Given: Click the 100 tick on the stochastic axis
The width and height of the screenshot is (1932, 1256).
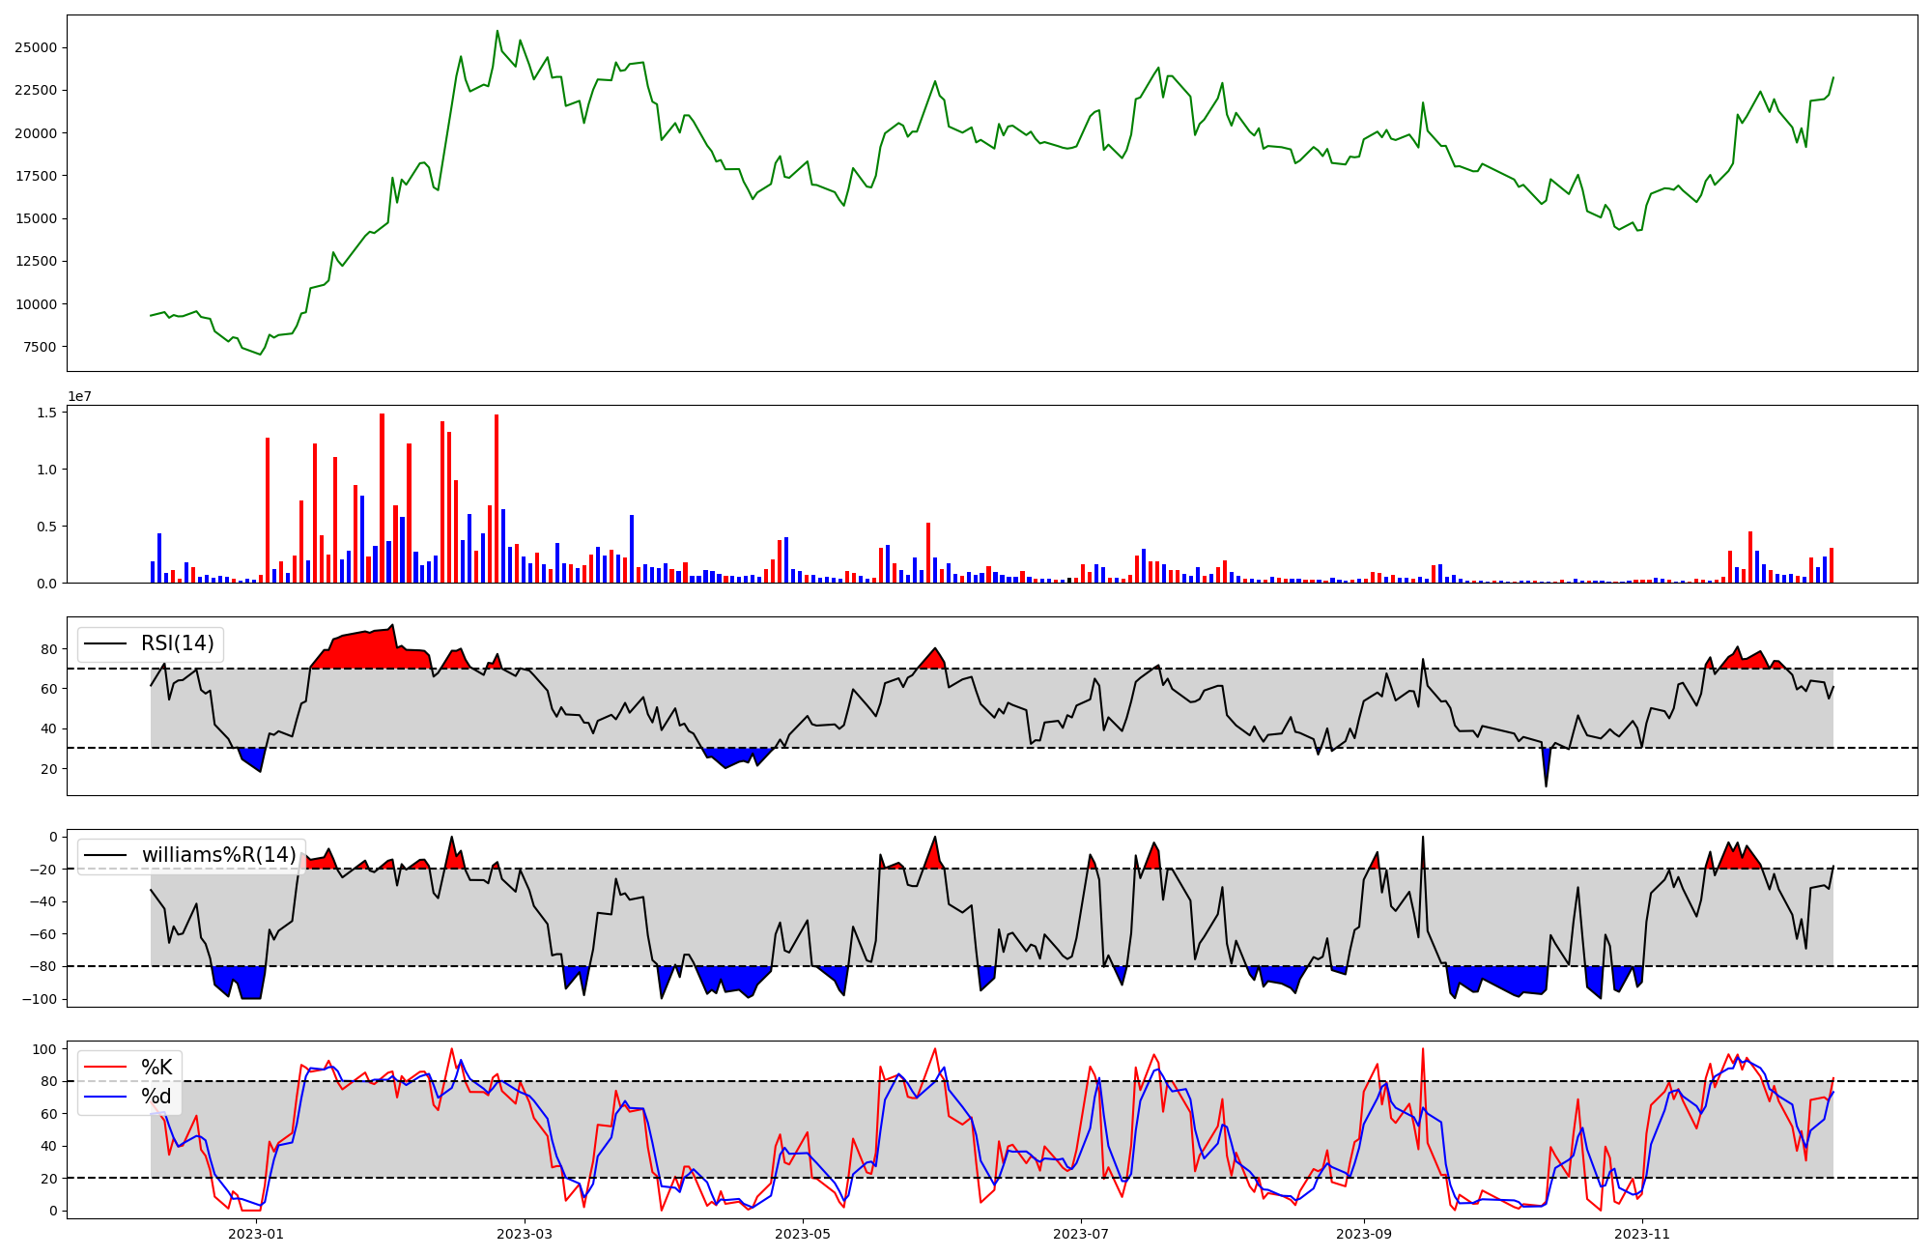Looking at the screenshot, I should 45,1049.
